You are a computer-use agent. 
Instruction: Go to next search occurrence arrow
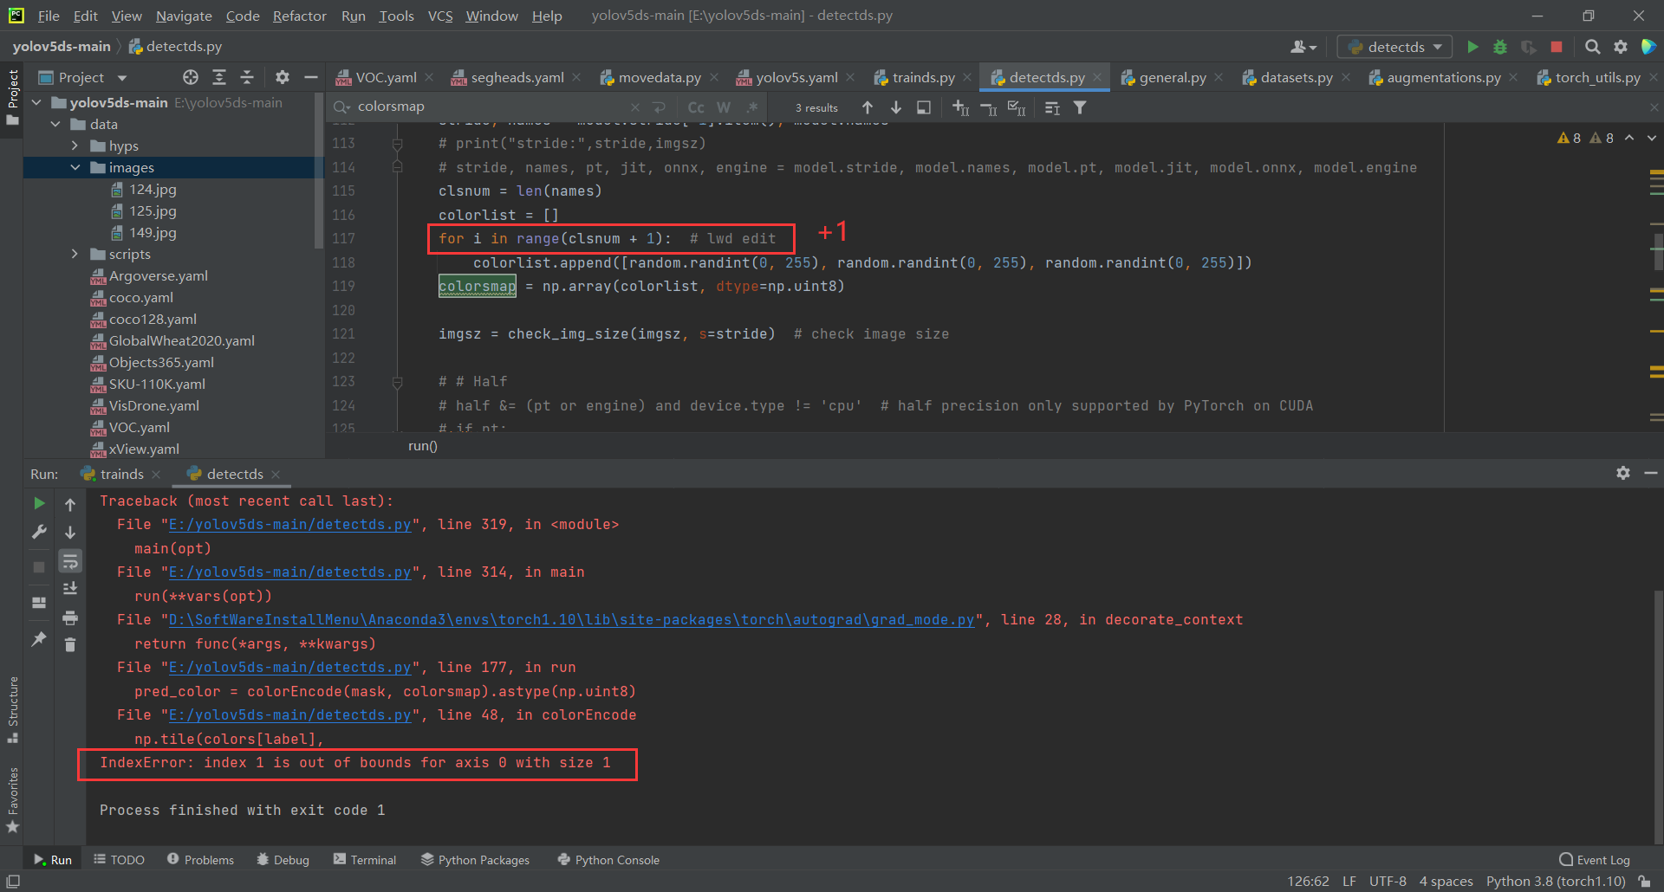[x=896, y=107]
